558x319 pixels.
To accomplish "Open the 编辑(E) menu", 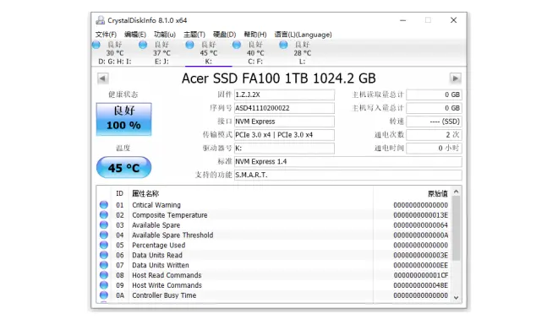I will coord(135,35).
